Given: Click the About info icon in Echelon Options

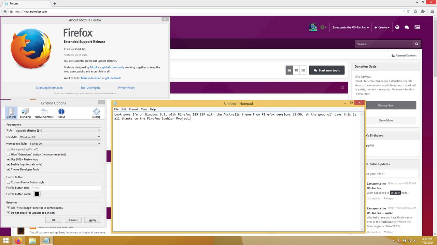Looking at the screenshot, I should [x=61, y=113].
